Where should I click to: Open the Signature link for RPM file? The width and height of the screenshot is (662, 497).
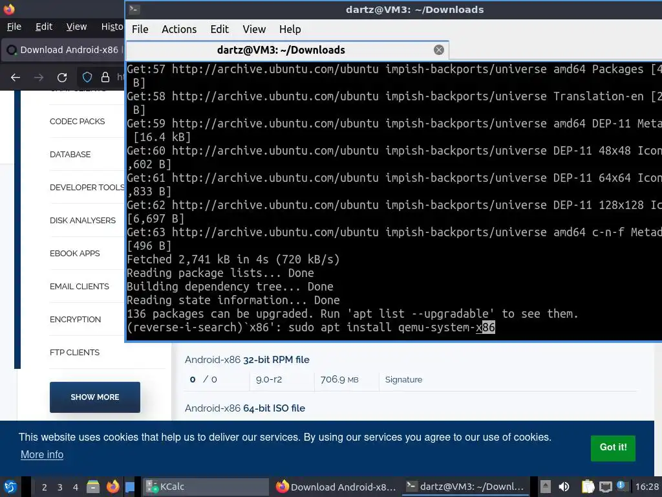click(x=403, y=379)
